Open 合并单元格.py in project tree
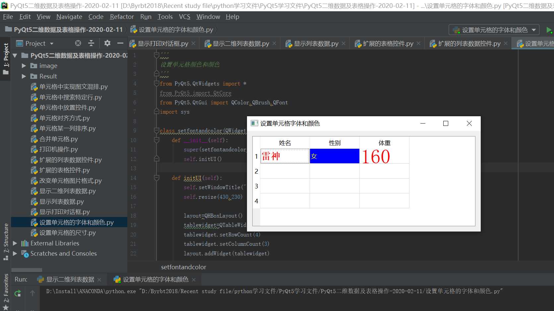This screenshot has width=554, height=311. point(58,139)
